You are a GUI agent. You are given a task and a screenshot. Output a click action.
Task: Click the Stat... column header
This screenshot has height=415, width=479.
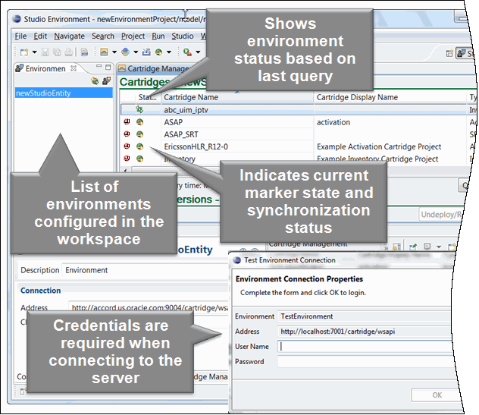tap(148, 97)
